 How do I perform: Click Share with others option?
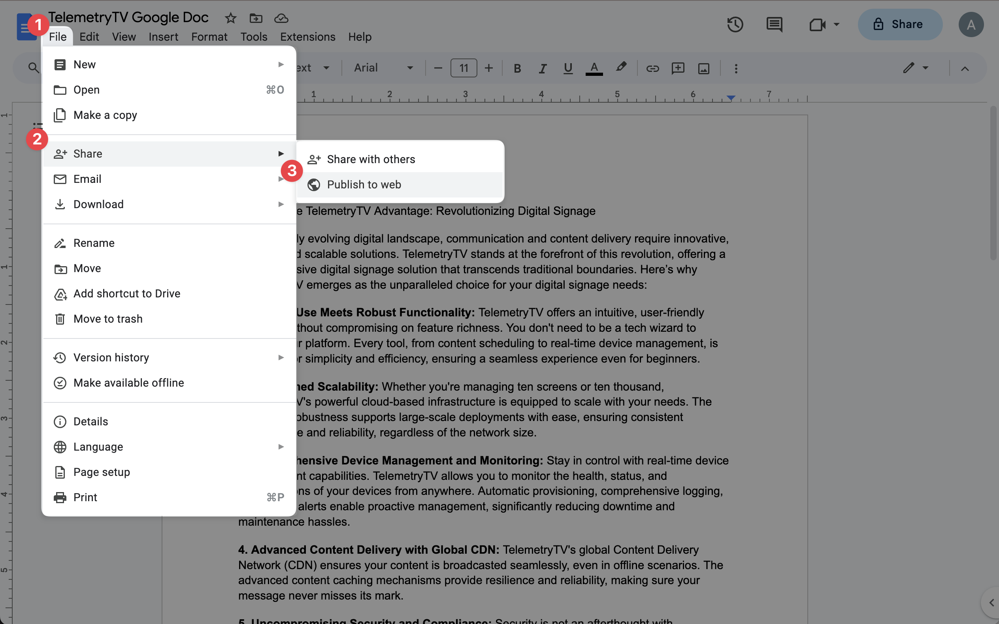tap(371, 159)
